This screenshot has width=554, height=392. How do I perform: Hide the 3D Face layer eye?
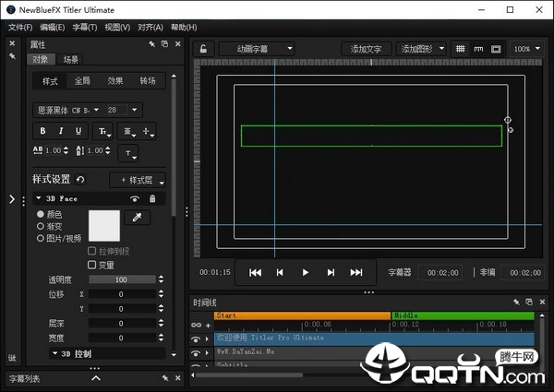(134, 198)
